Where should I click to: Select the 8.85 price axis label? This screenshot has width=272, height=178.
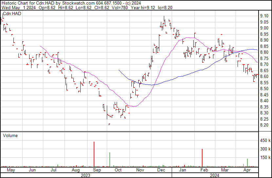coord(264,46)
